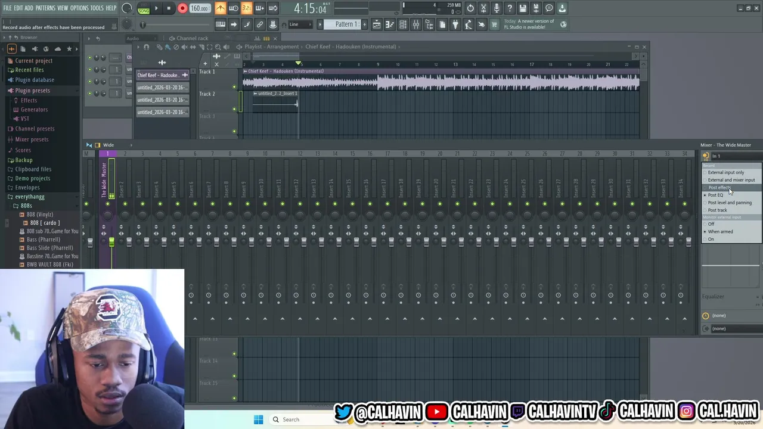Set monitor external input to On
763x429 pixels.
[711, 240]
